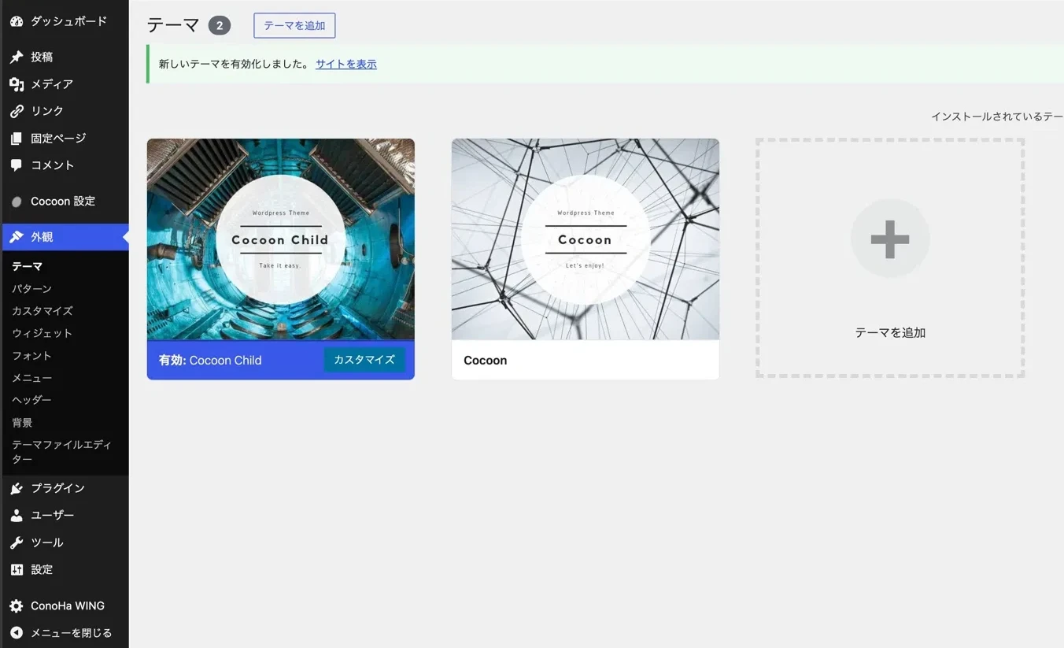
Task: Follow the サイトを表示 link
Action: click(x=346, y=64)
